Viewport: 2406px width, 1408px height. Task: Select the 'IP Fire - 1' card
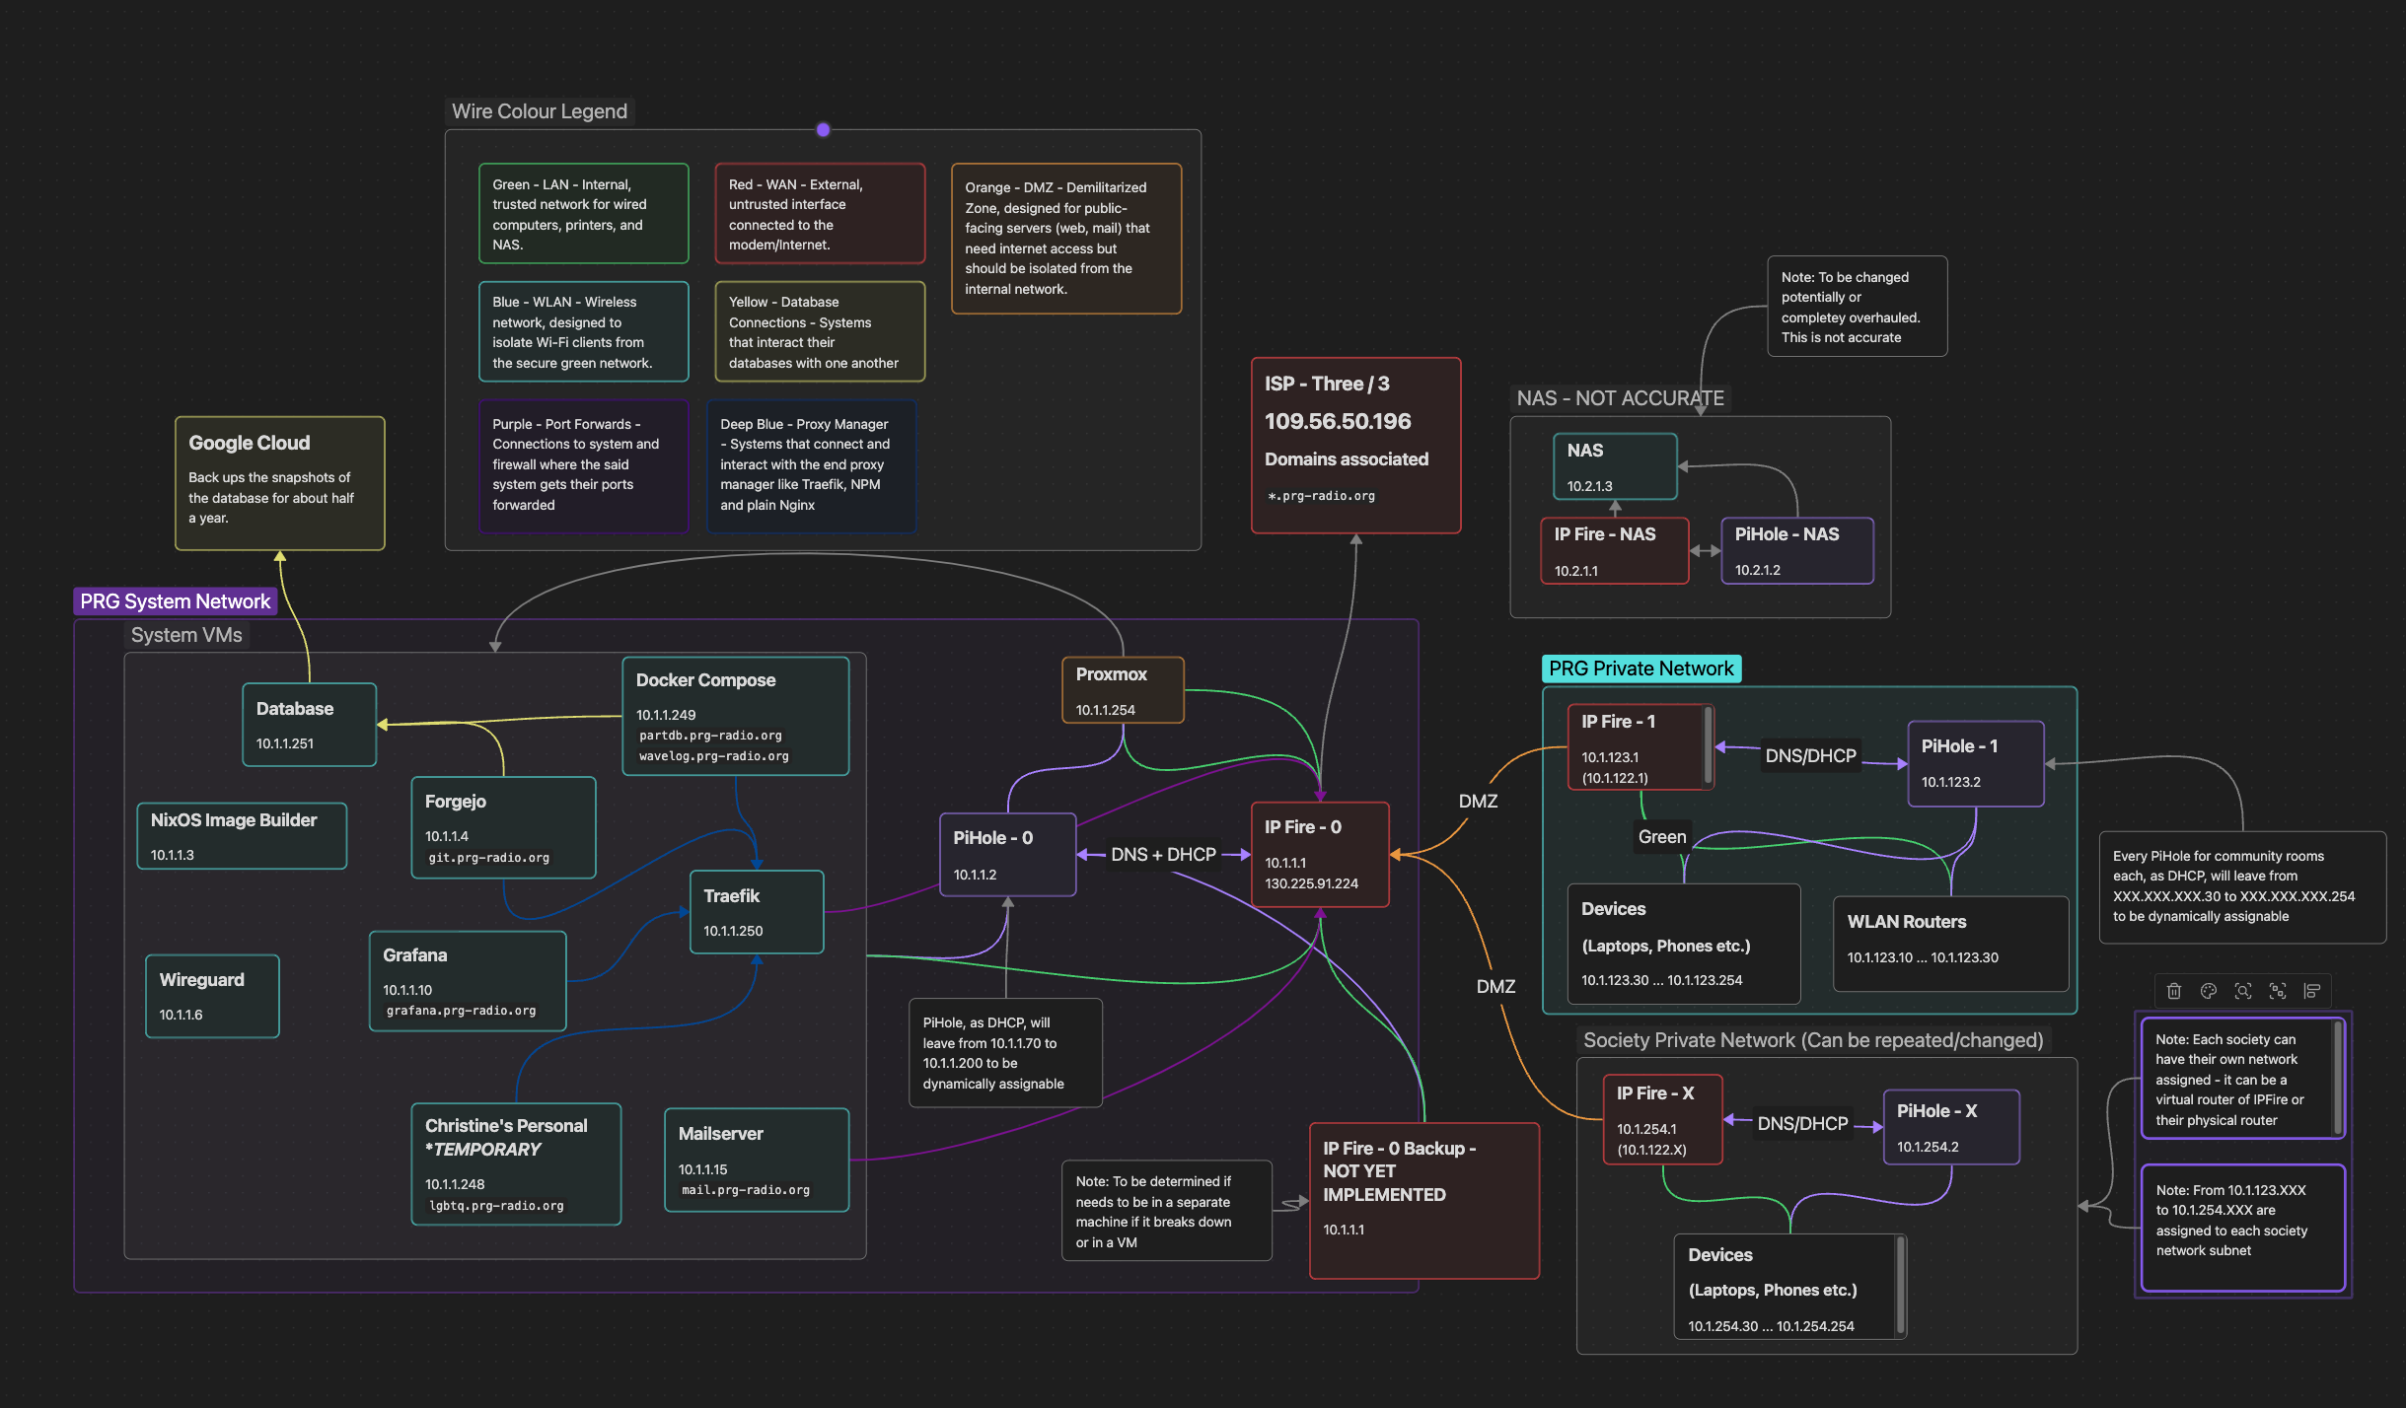pyautogui.click(x=1640, y=747)
